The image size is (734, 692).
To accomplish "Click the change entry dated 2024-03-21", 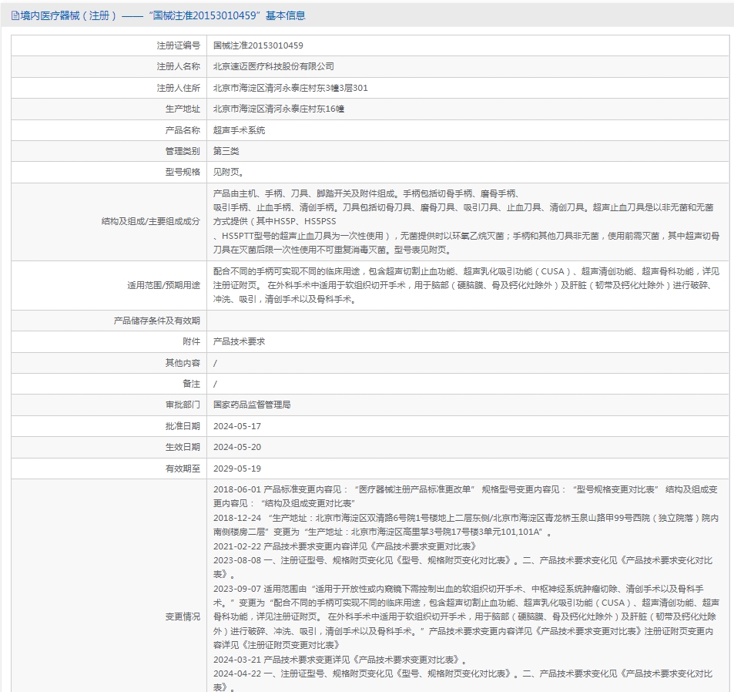I will 340,660.
